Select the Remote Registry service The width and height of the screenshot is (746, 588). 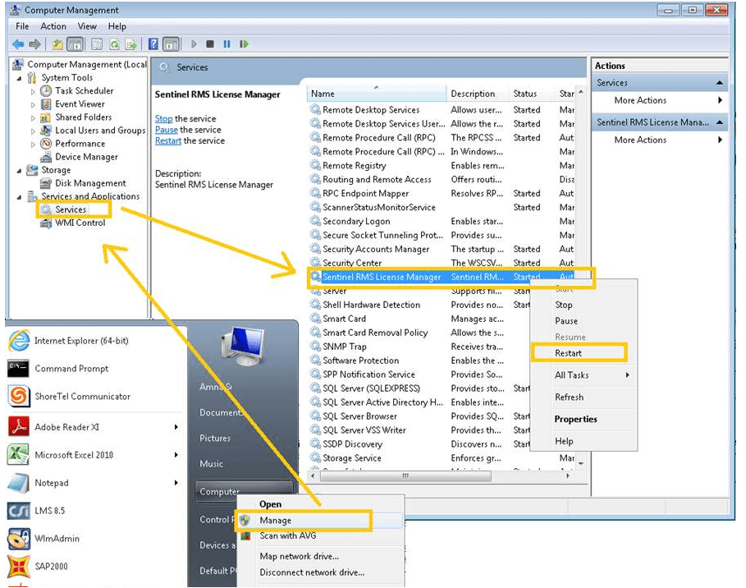pyautogui.click(x=355, y=166)
